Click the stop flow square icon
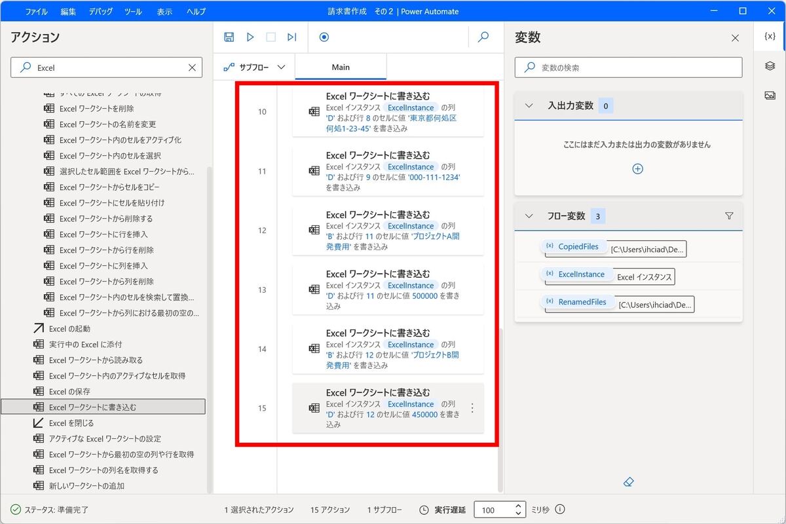Viewport: 786px width, 524px height. [x=271, y=37]
